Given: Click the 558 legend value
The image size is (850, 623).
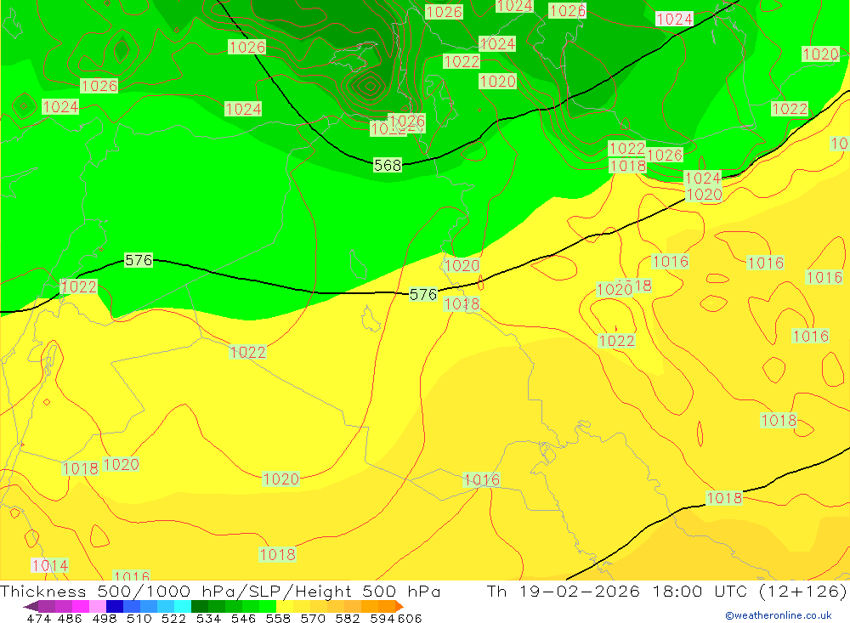Looking at the screenshot, I should click(278, 619).
